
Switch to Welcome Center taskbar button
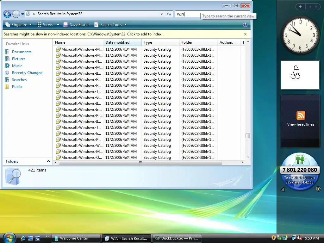click(76, 238)
